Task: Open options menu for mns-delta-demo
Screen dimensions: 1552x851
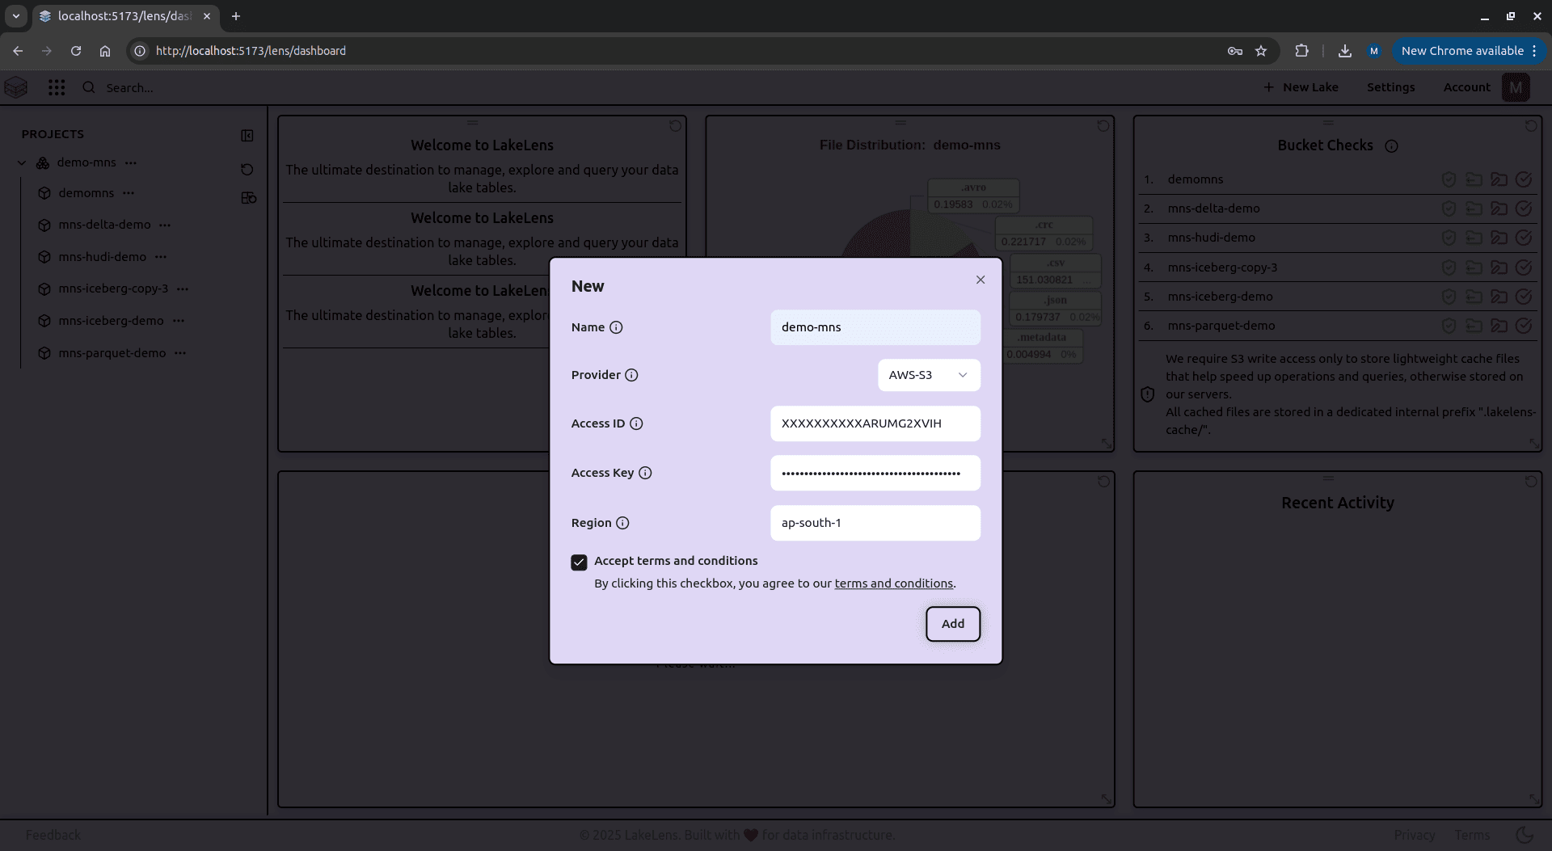Action: click(165, 225)
